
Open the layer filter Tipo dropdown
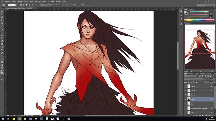click(190, 76)
